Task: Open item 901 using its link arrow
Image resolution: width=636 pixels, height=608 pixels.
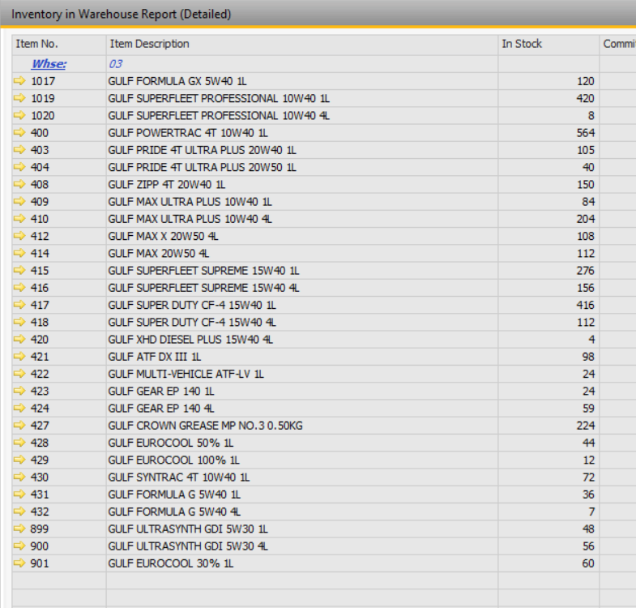Action: 20,563
